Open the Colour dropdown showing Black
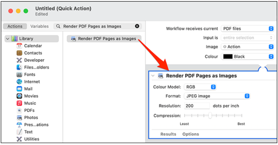The width and height of the screenshot is (278, 145). coord(247,57)
